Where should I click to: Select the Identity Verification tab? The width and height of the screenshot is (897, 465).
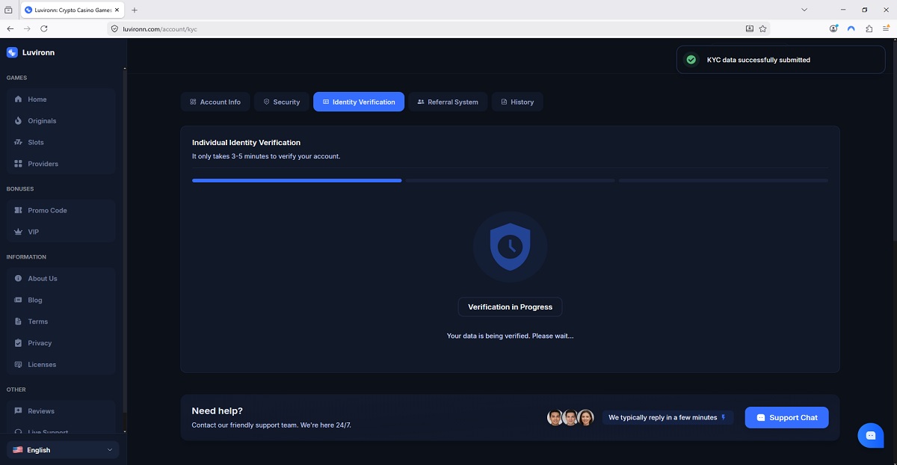359,102
